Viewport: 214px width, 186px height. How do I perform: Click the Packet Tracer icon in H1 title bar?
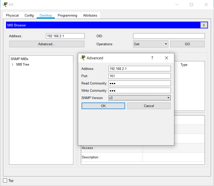pos(5,5)
